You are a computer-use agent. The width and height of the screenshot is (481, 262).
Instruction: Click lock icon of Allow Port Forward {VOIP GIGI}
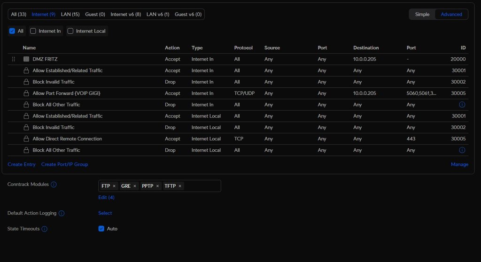coord(26,93)
